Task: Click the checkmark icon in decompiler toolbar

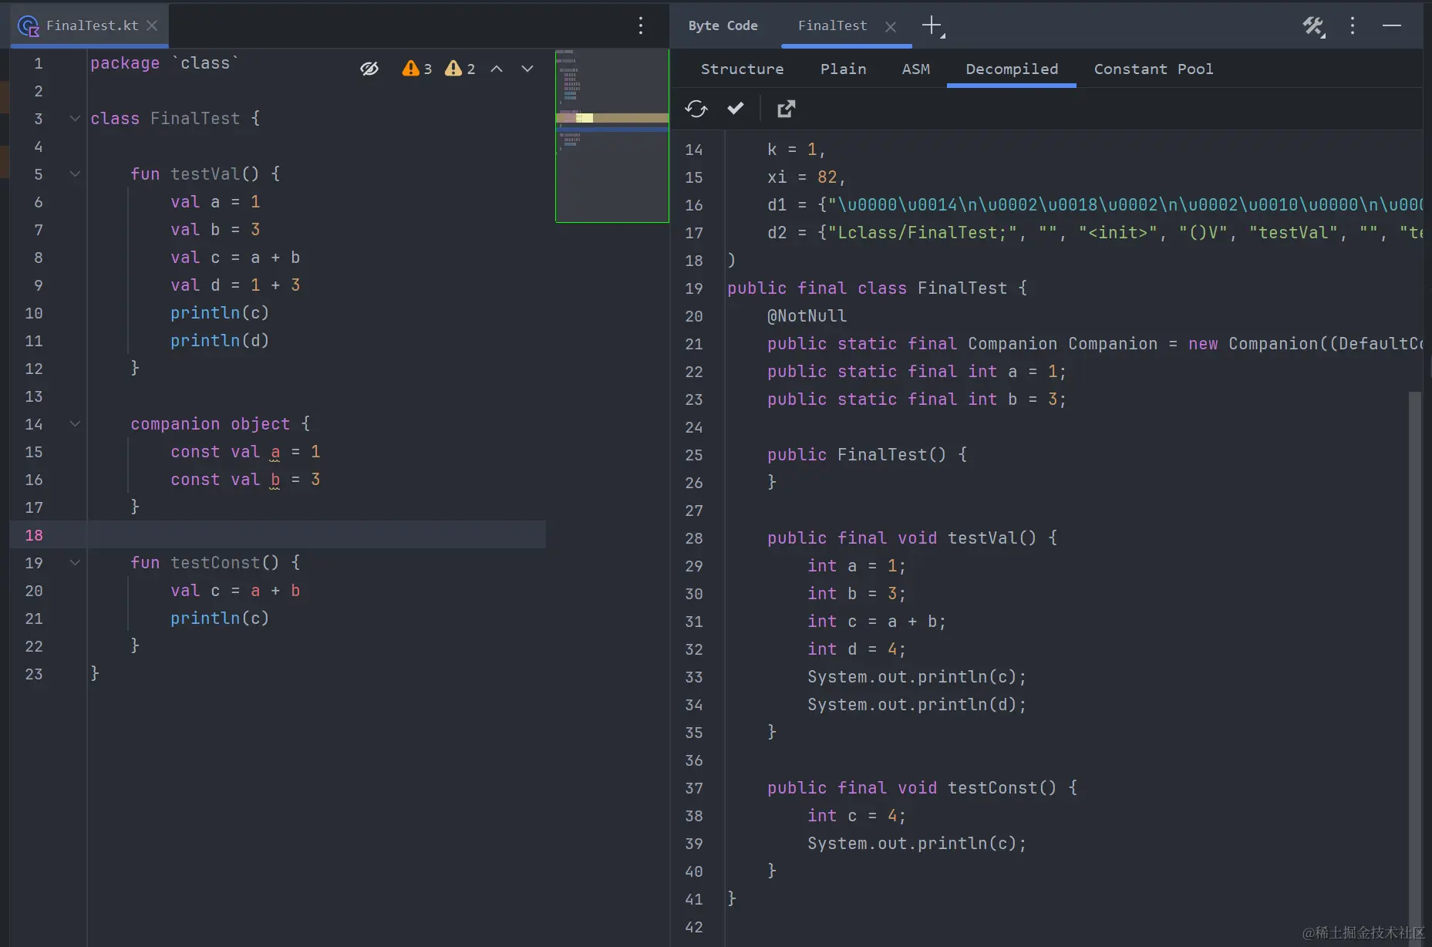Action: click(736, 108)
